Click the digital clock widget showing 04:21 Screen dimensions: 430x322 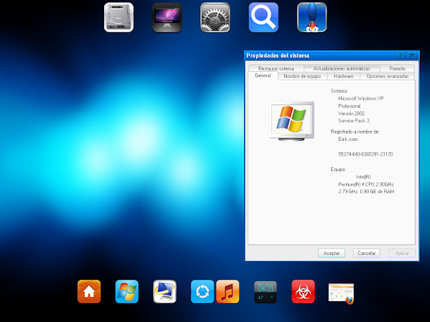coord(265,292)
